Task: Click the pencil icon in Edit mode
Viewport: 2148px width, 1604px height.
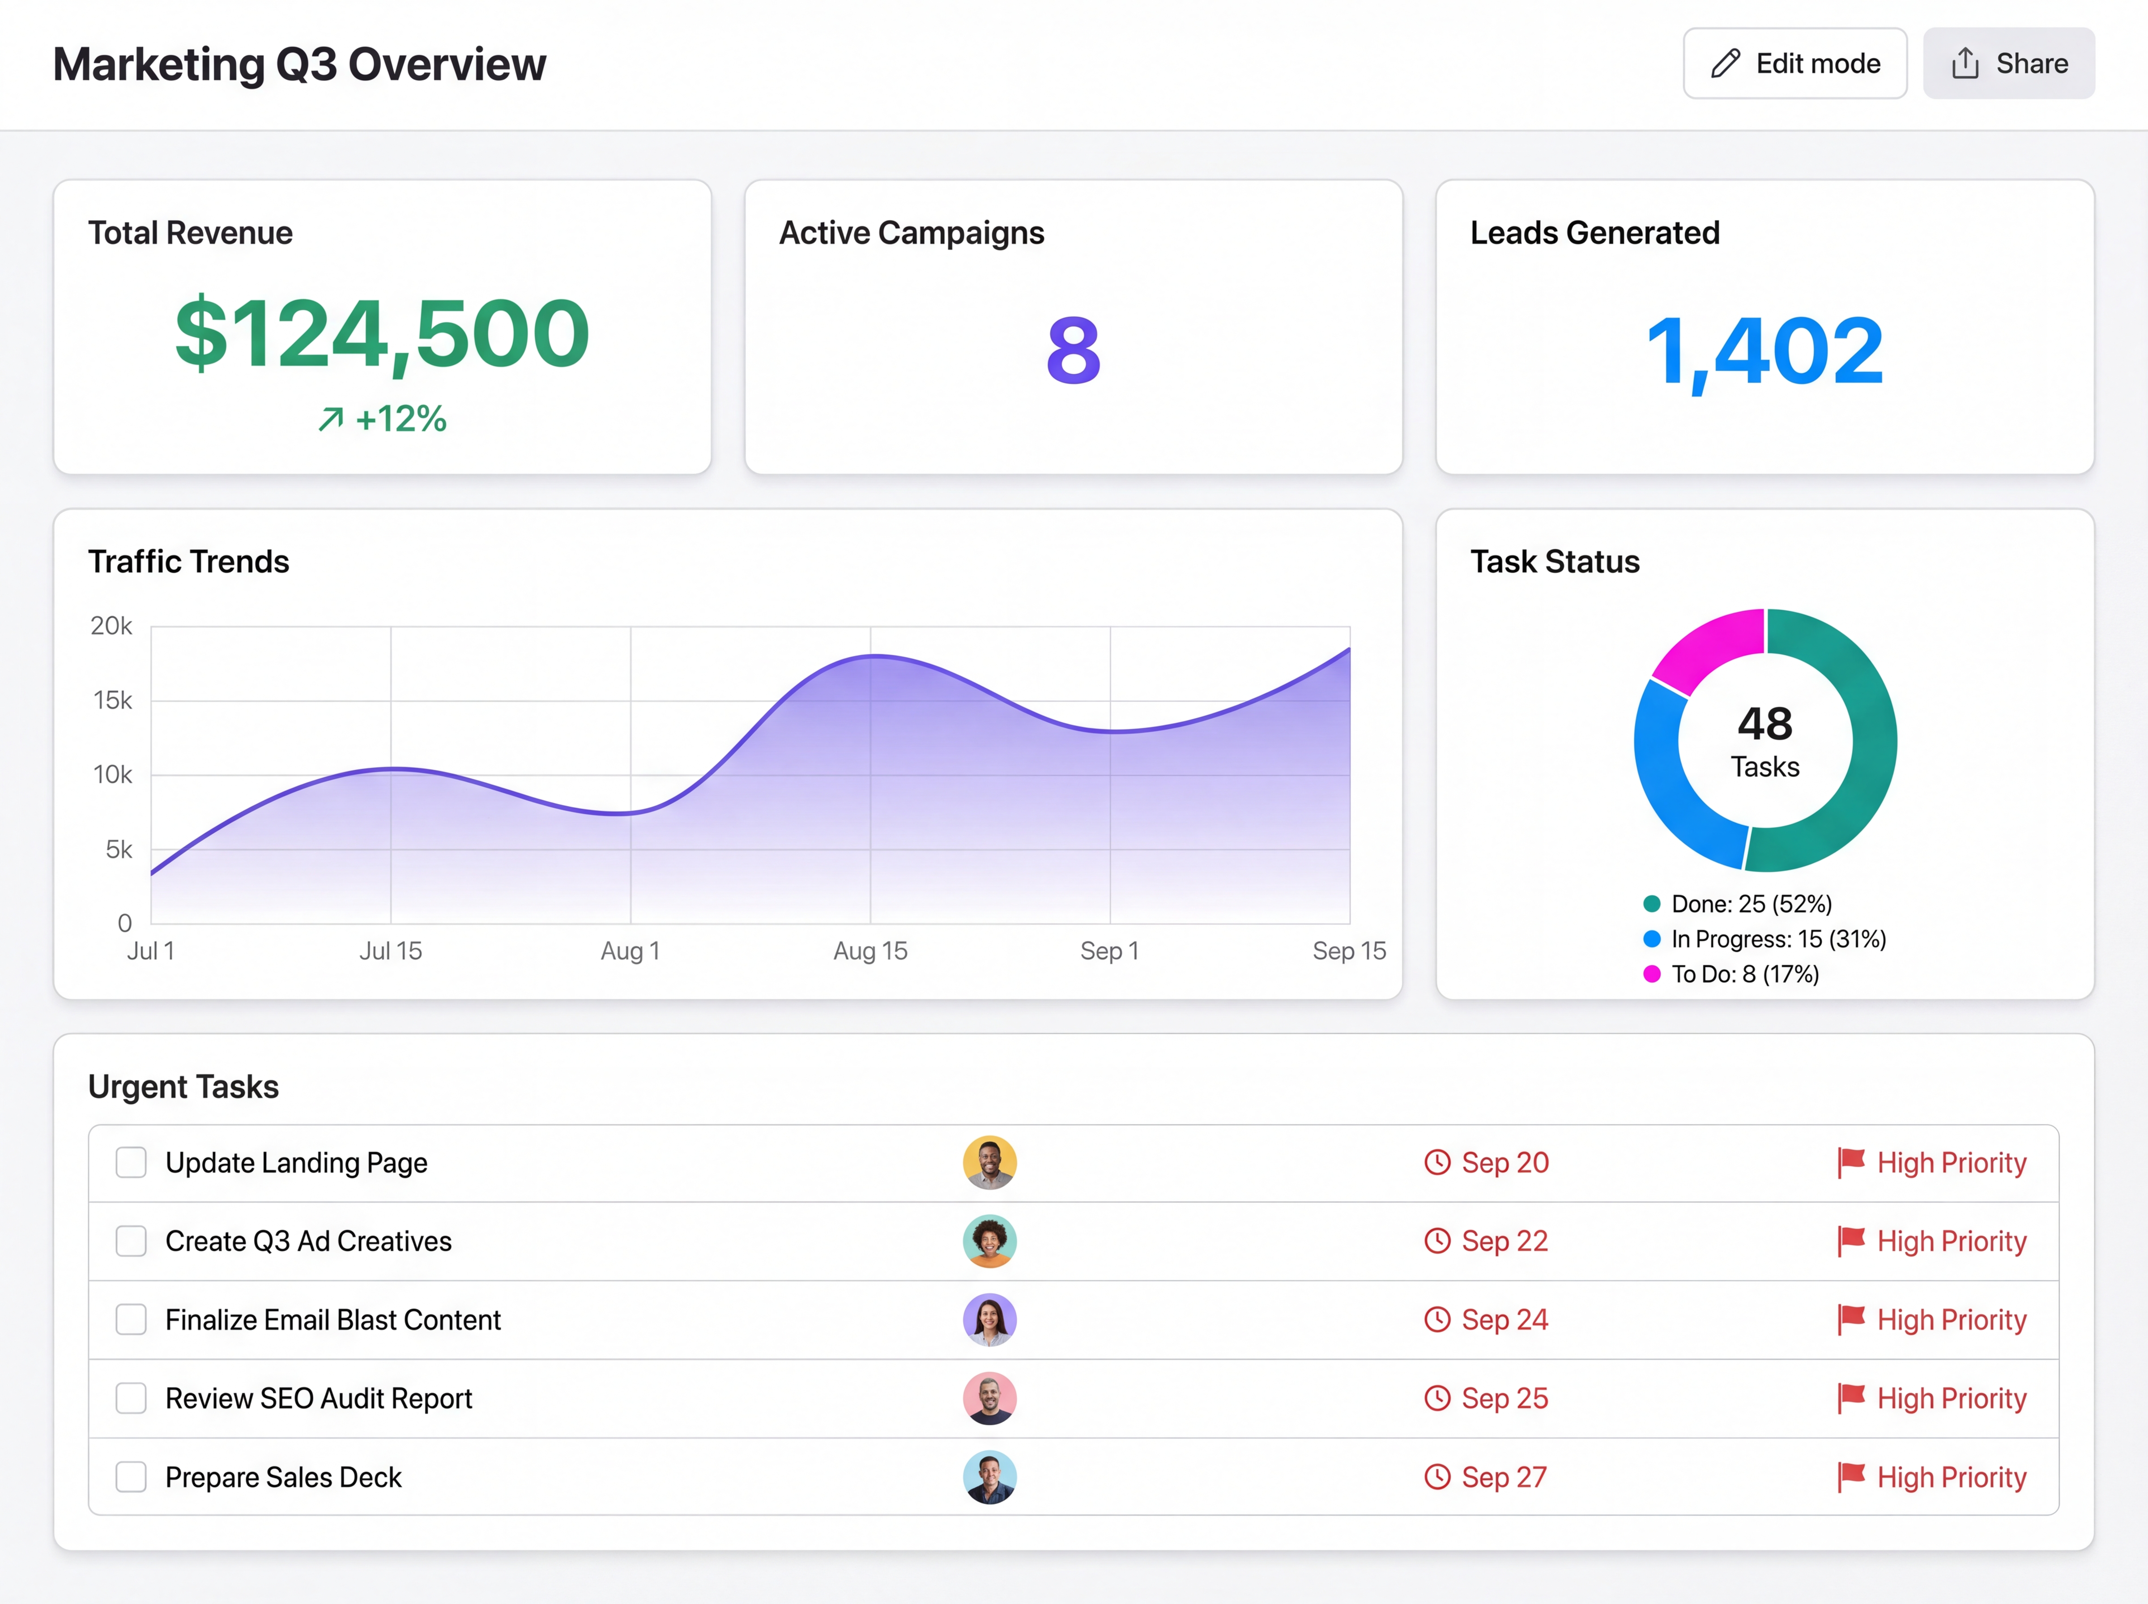Action: click(1725, 64)
